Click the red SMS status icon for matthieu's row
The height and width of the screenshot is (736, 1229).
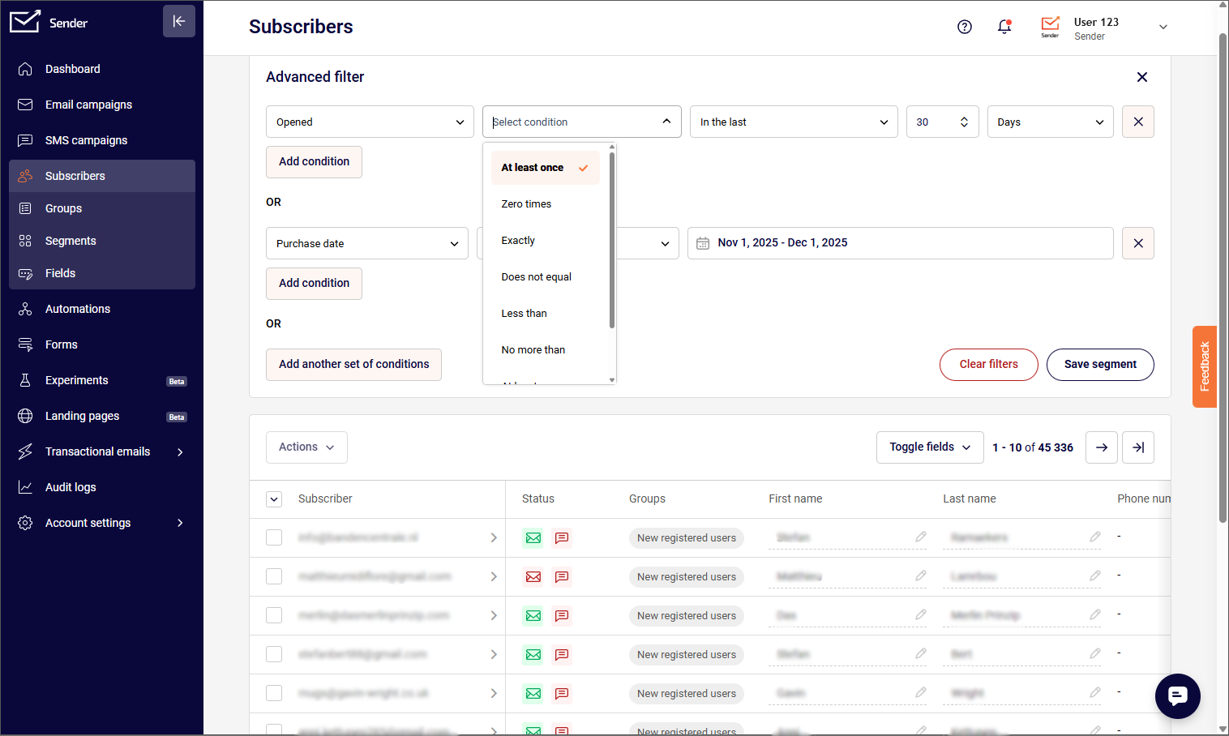[562, 576]
